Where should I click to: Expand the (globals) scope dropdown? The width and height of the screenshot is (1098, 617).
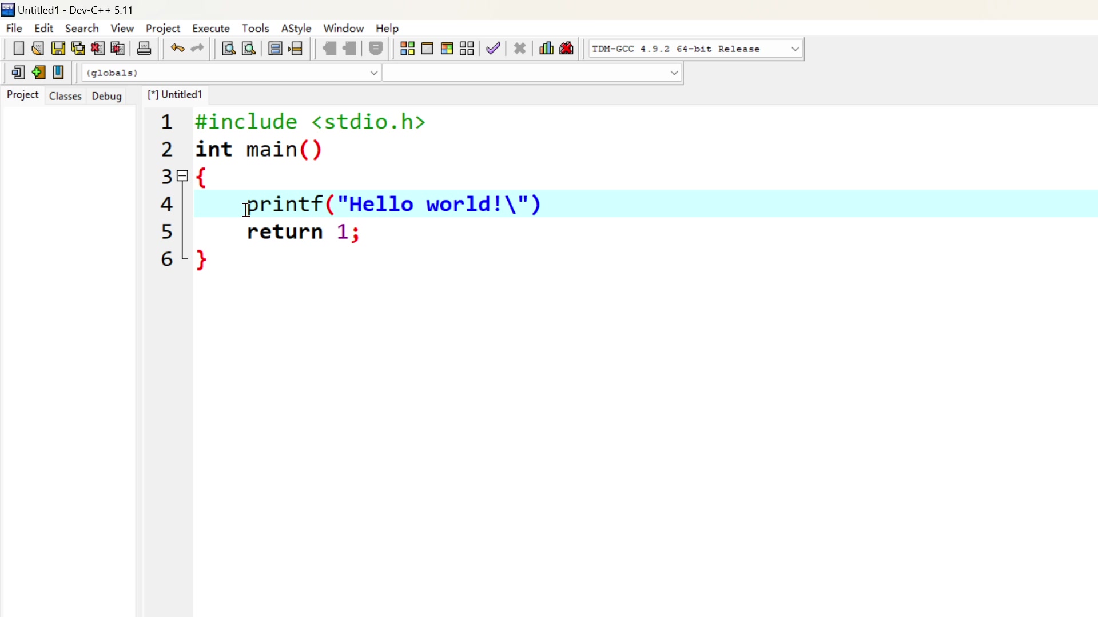pos(373,73)
